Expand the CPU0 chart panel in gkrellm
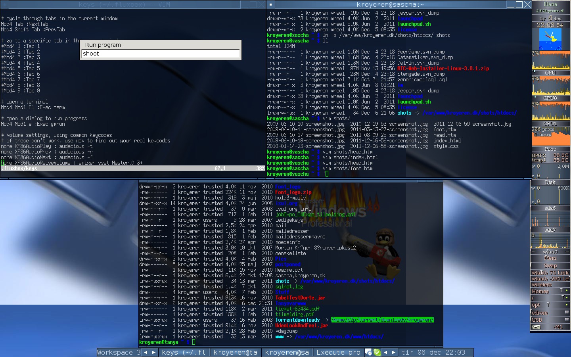 pyautogui.click(x=550, y=98)
